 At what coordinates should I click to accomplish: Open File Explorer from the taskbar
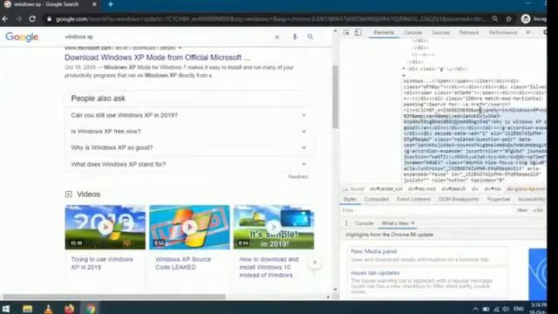click(x=27, y=309)
